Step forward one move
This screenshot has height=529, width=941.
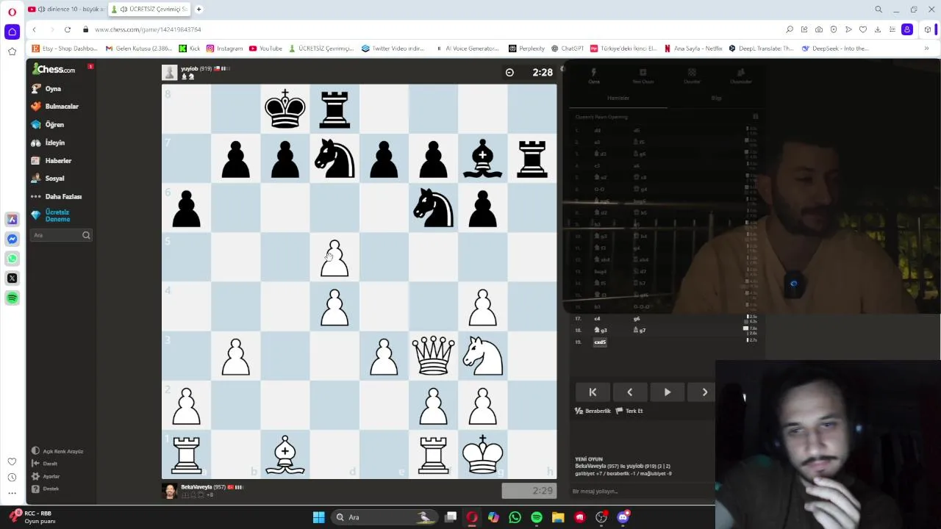click(x=704, y=392)
